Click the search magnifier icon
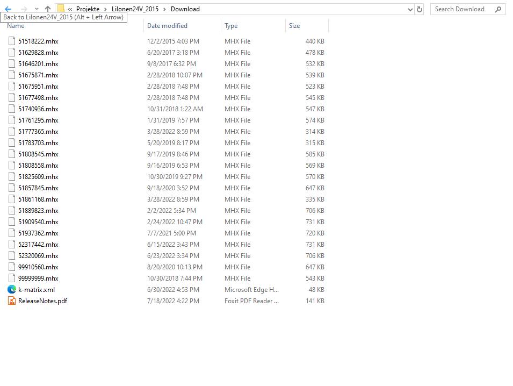 point(498,9)
